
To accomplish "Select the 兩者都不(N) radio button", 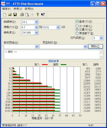I will pyautogui.click(x=77, y=33).
